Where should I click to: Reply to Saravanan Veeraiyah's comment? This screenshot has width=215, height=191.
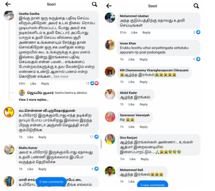click(x=144, y=127)
